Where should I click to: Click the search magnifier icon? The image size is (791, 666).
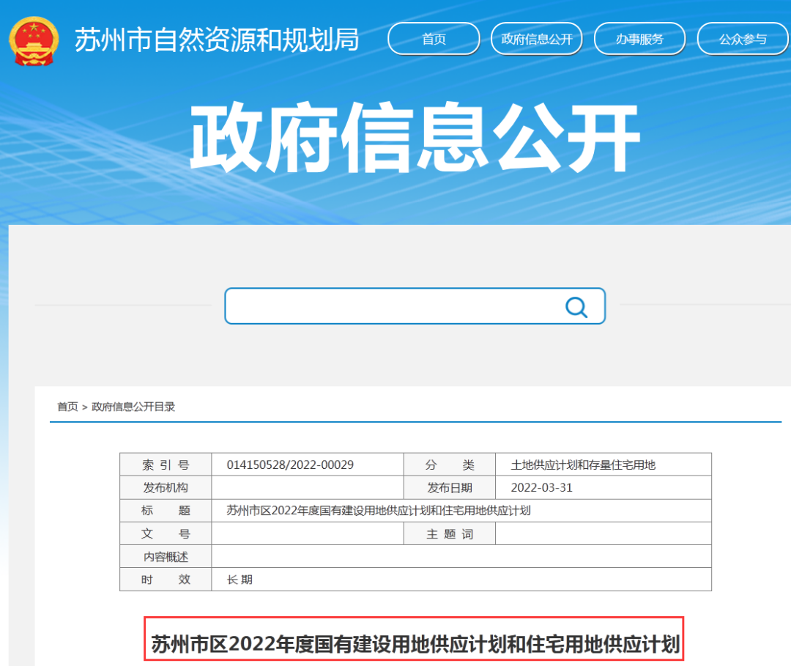576,306
